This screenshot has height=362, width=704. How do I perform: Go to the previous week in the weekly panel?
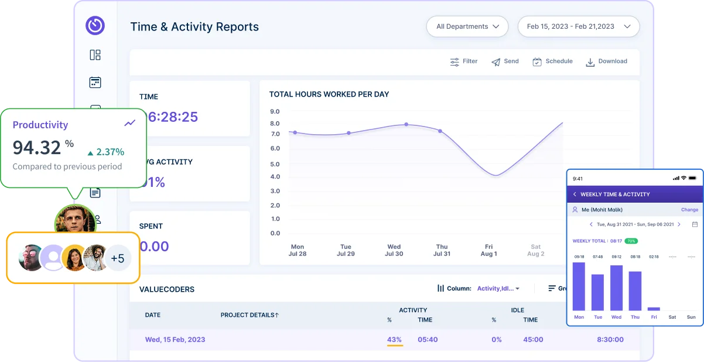coord(591,224)
